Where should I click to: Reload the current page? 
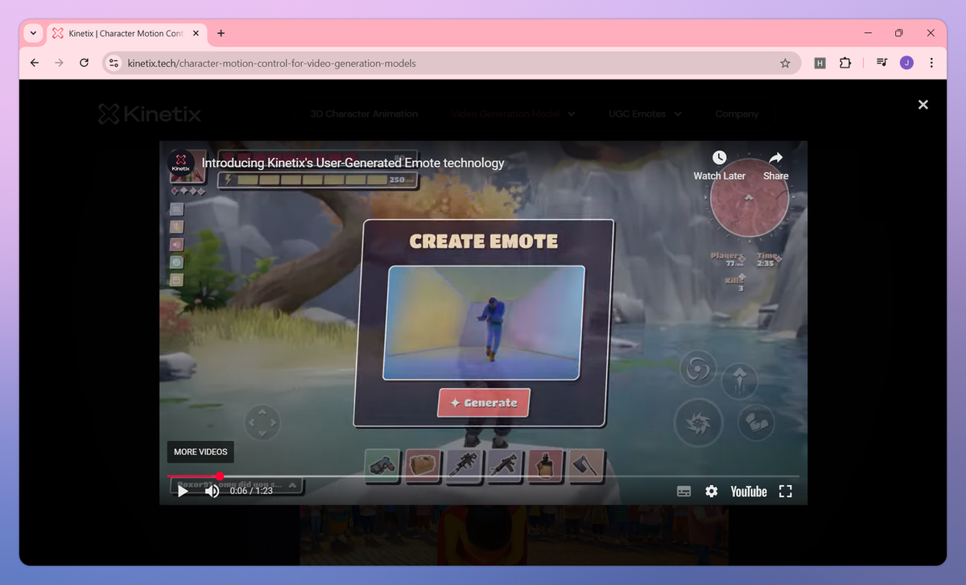point(84,63)
